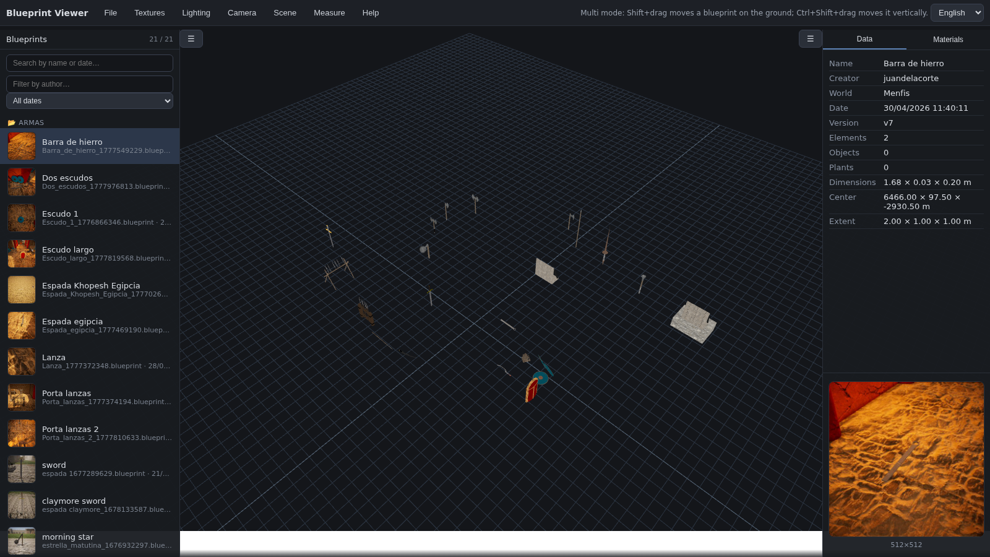Select the Espada egipcia blueprint
This screenshot has width=990, height=557.
pyautogui.click(x=90, y=326)
